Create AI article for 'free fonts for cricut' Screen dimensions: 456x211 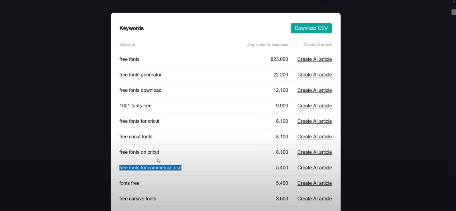click(314, 121)
